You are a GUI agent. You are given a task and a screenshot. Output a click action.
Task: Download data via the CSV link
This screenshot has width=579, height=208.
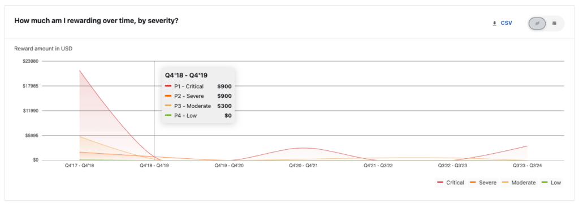[x=506, y=23]
